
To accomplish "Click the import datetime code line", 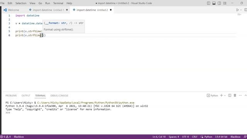I will point(27,15).
